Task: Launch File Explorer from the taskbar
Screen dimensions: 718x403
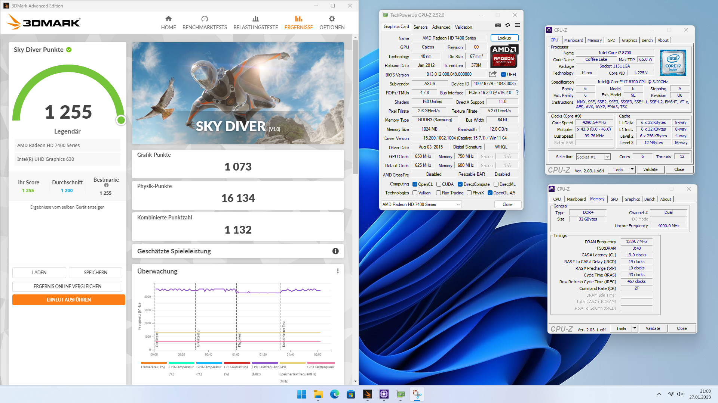Action: [318, 394]
